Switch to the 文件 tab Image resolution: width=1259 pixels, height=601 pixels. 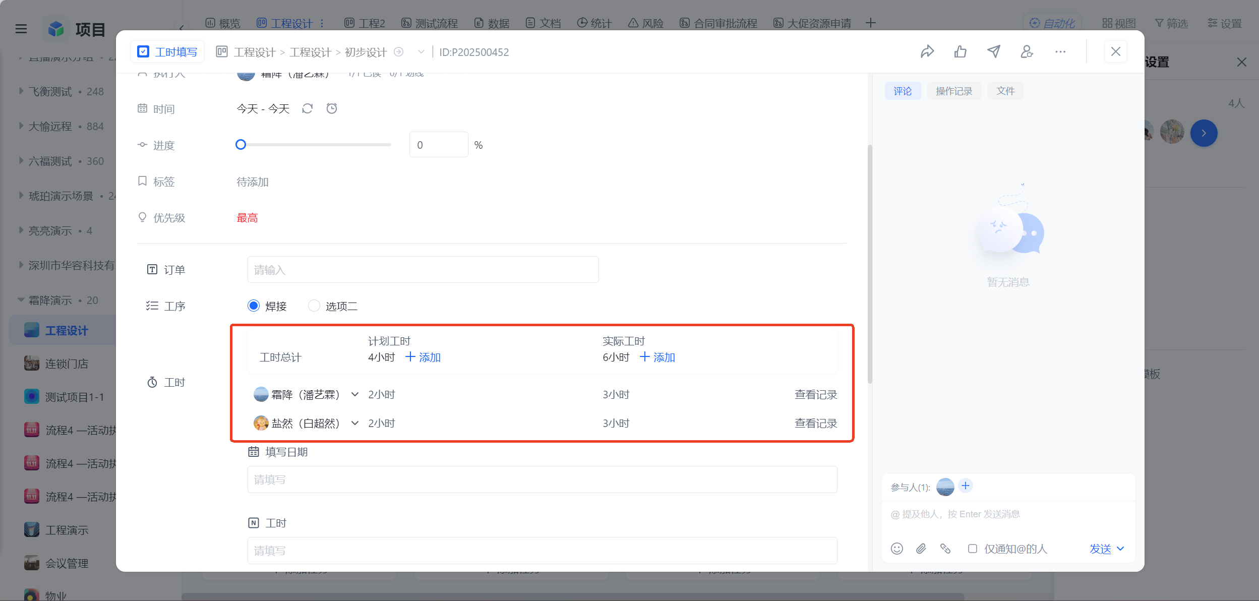tap(1005, 91)
